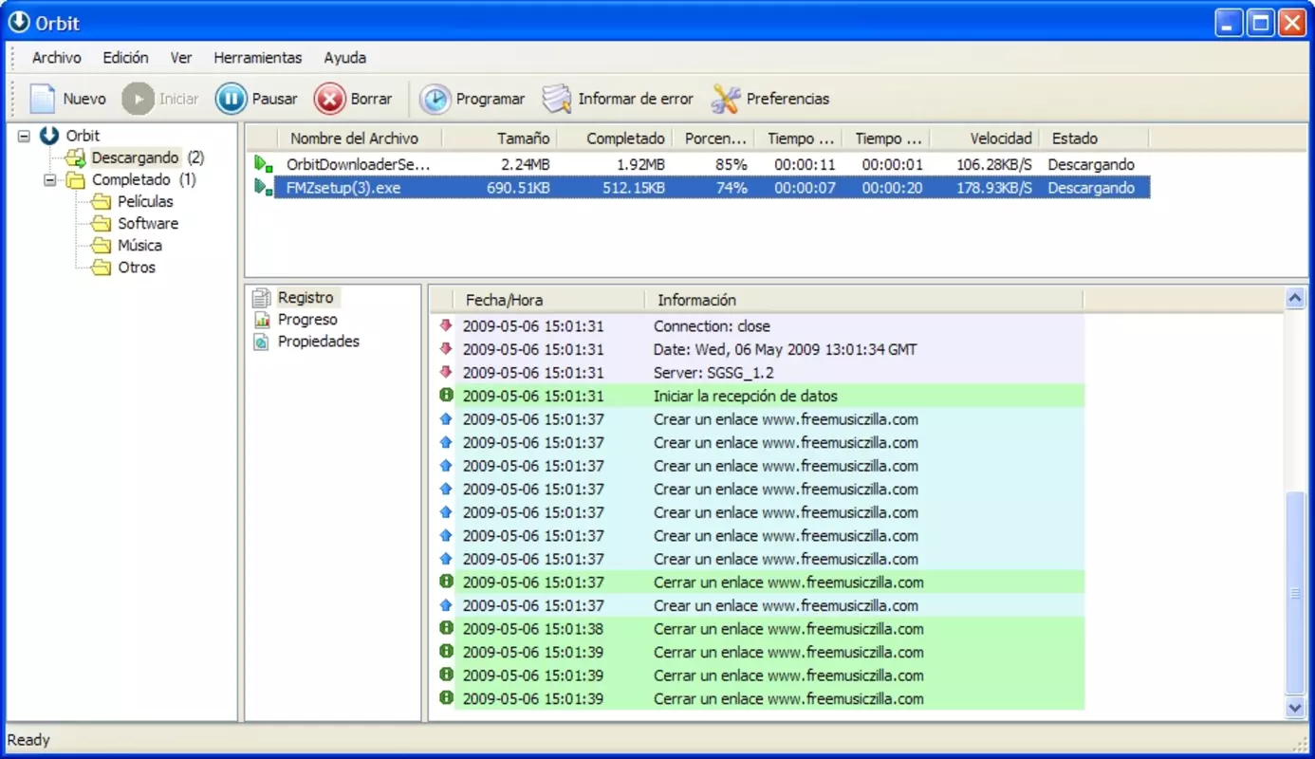The height and width of the screenshot is (759, 1315).
Task: Collapse the Completado tree node
Action: (x=50, y=180)
